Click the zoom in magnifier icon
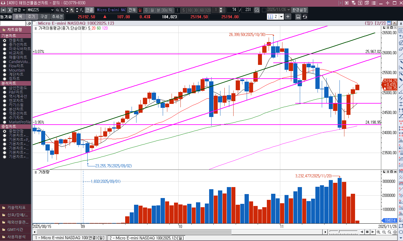 click(379, 232)
